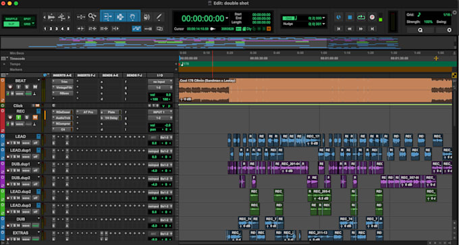Toggle Grid edit mode
The image size is (459, 245).
(x=26, y=24)
